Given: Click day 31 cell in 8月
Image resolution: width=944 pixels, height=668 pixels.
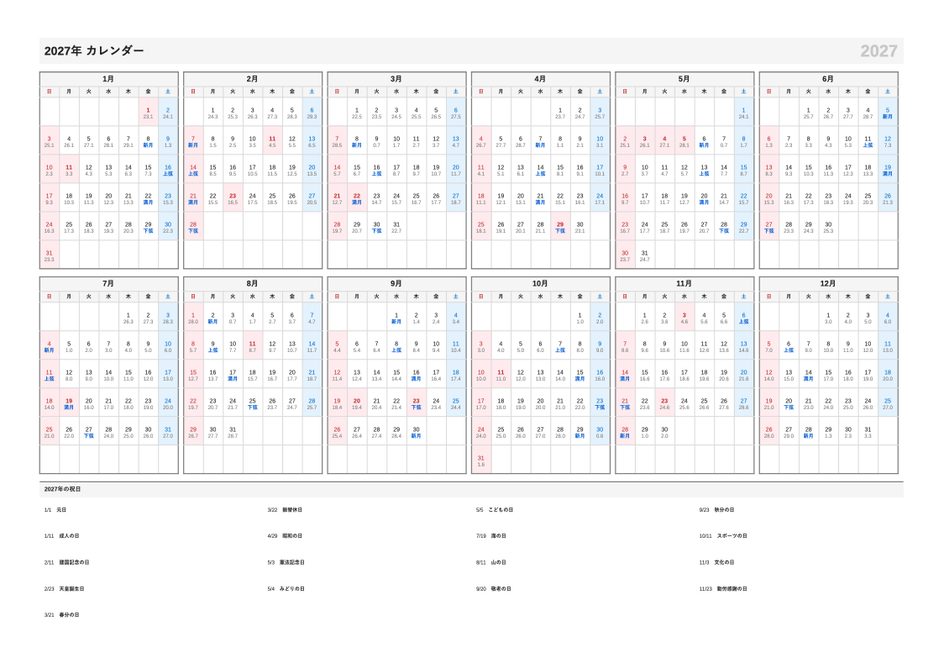Looking at the screenshot, I should click(233, 431).
